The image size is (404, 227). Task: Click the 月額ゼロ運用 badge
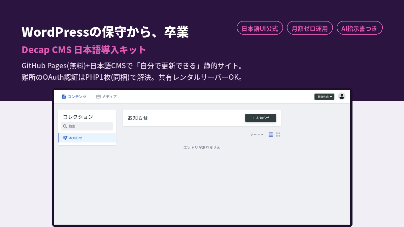pyautogui.click(x=310, y=28)
